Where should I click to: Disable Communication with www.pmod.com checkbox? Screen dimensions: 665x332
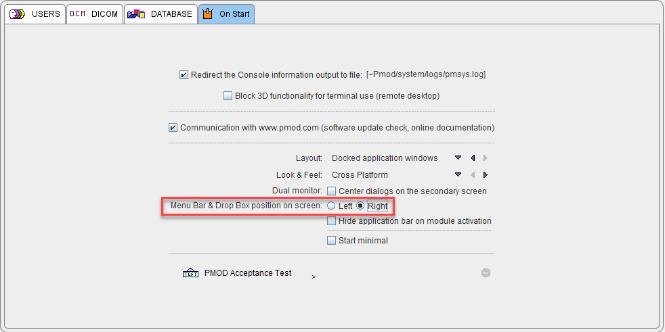click(173, 128)
